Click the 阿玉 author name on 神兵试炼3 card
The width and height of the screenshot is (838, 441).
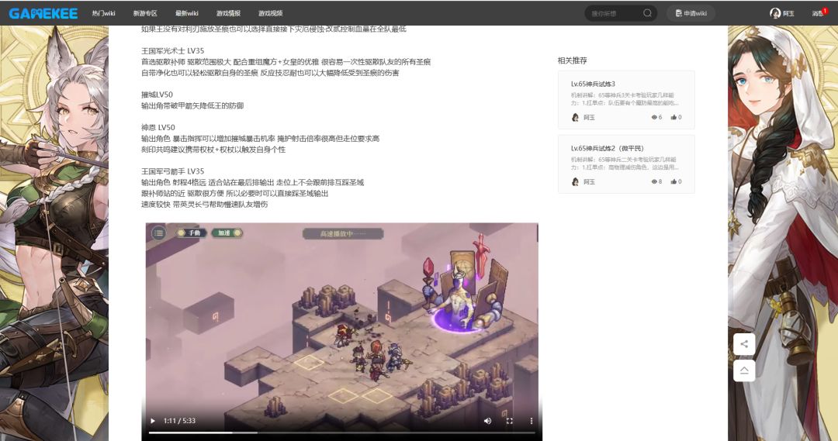[x=589, y=118]
